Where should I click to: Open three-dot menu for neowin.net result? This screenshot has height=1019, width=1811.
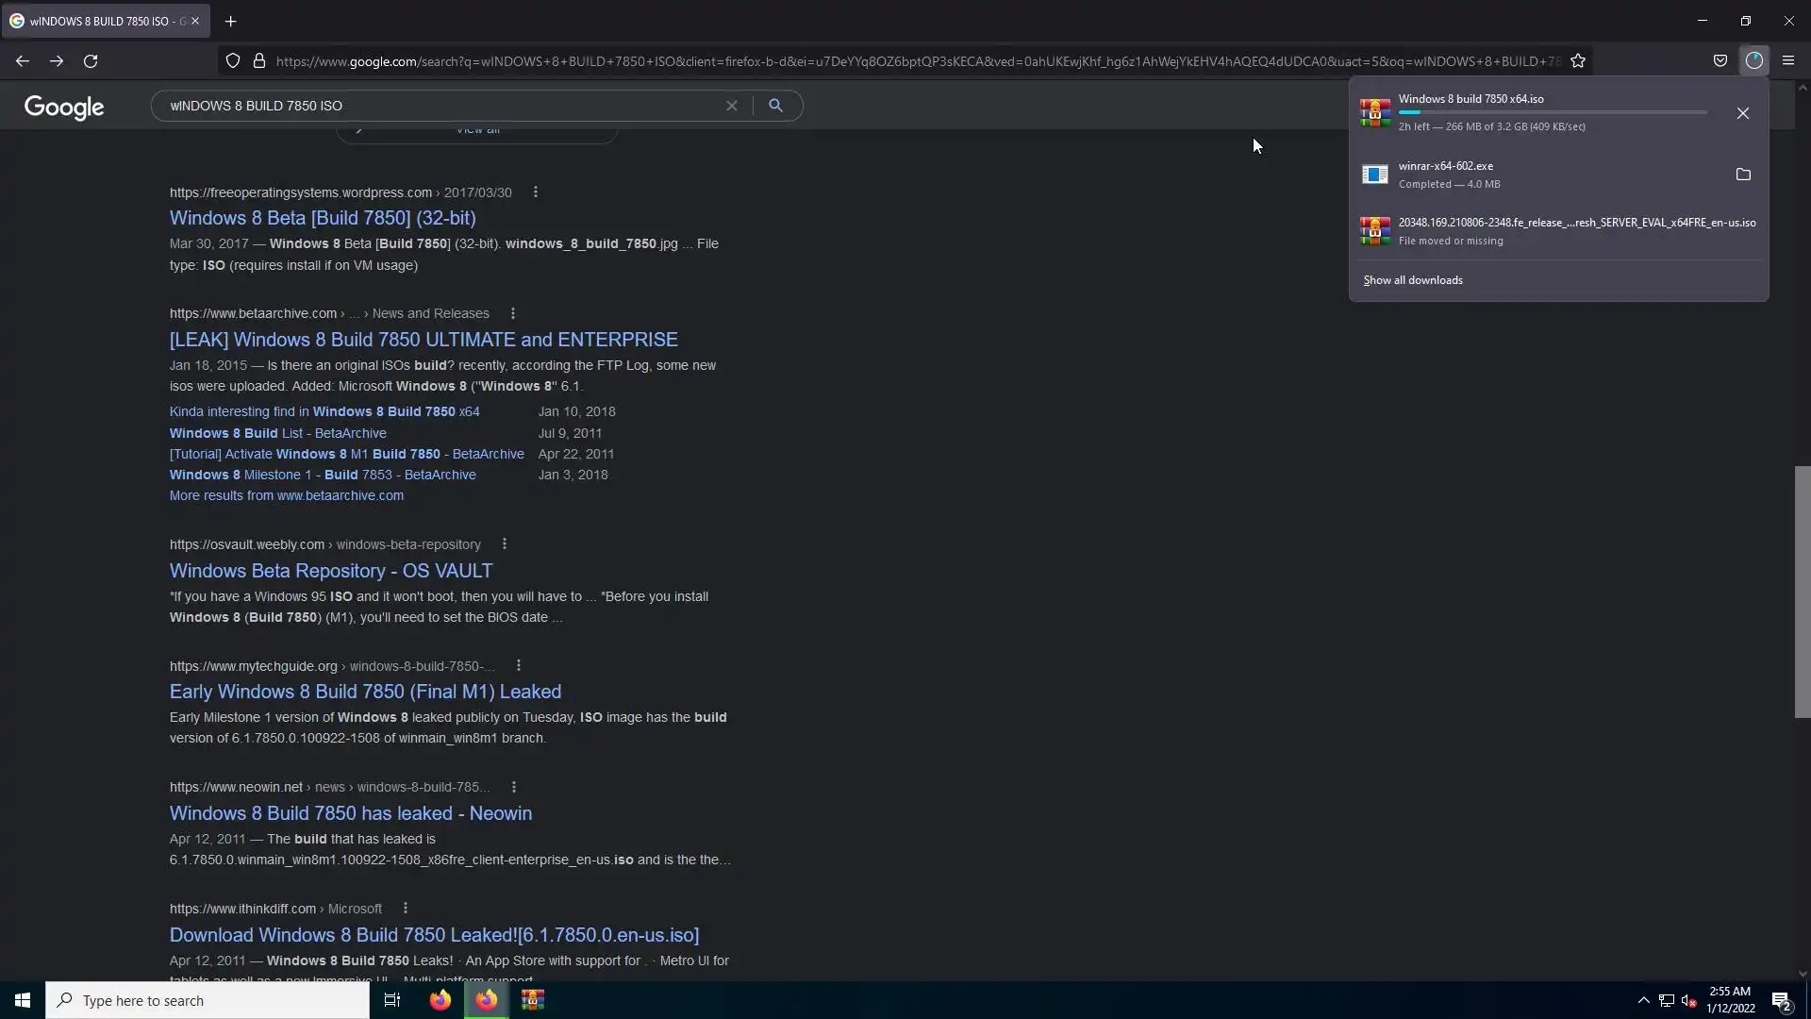[x=514, y=787]
